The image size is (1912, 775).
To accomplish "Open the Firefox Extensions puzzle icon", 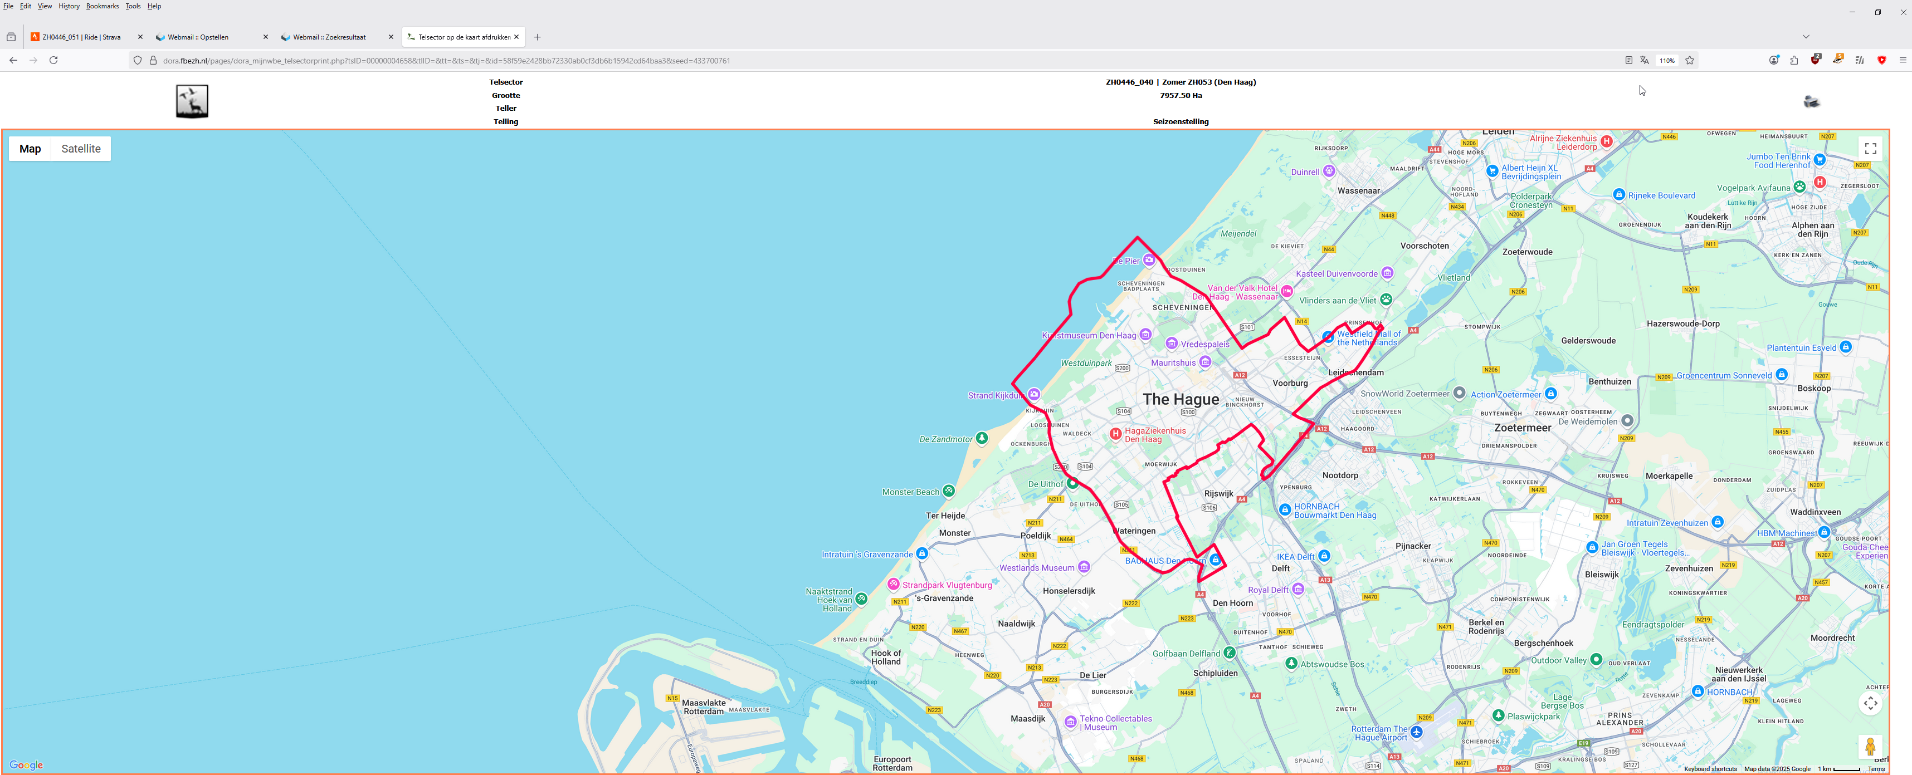I will click(x=1794, y=60).
